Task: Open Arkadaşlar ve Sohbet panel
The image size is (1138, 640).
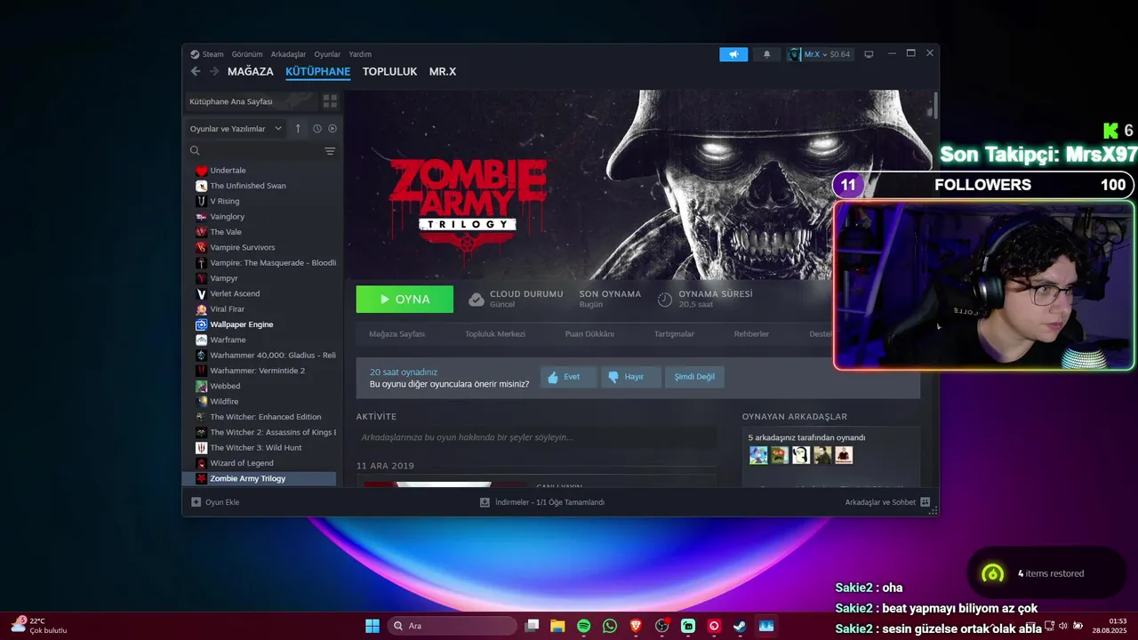Action: [x=887, y=502]
